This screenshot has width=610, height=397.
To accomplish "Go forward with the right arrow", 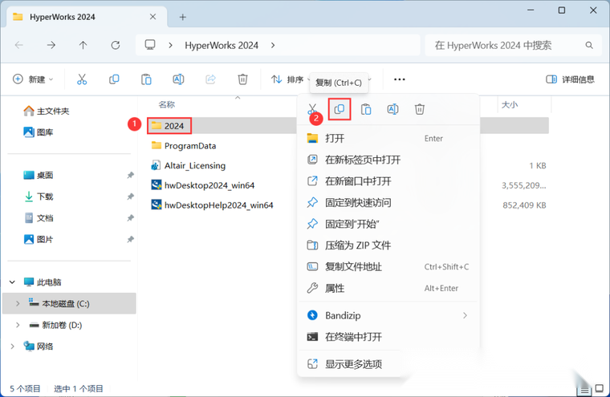I will 51,45.
